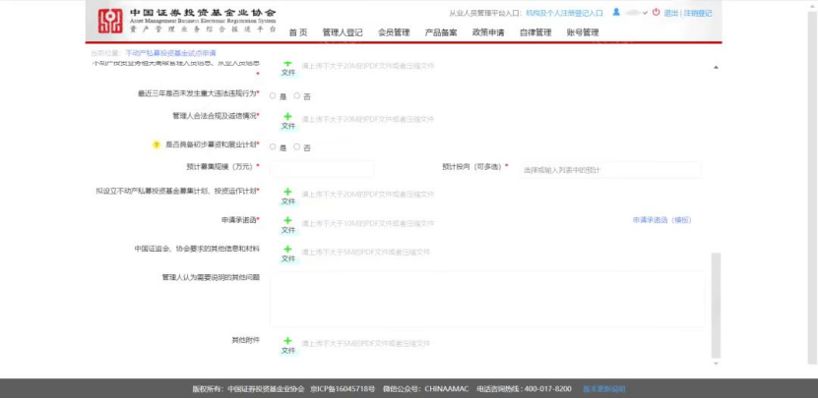818x399 pixels.
Task: Select 是 for 是否具备初步募资和展业计划
Action: [x=273, y=147]
